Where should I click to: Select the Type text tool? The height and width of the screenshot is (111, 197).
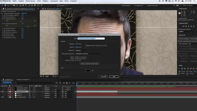[x=26, y=6]
